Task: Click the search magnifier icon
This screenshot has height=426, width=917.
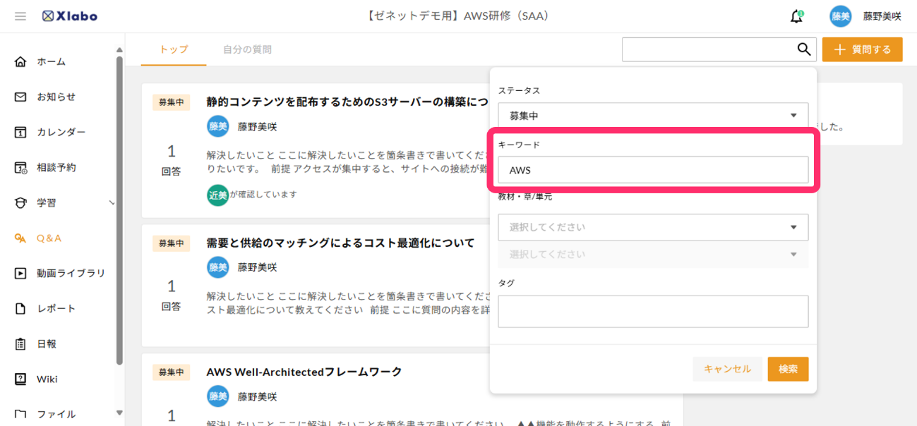Action: (x=803, y=49)
